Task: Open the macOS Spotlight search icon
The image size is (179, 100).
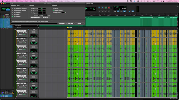Action: click(161, 1)
